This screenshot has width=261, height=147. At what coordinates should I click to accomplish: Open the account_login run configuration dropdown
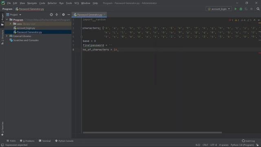point(219,9)
